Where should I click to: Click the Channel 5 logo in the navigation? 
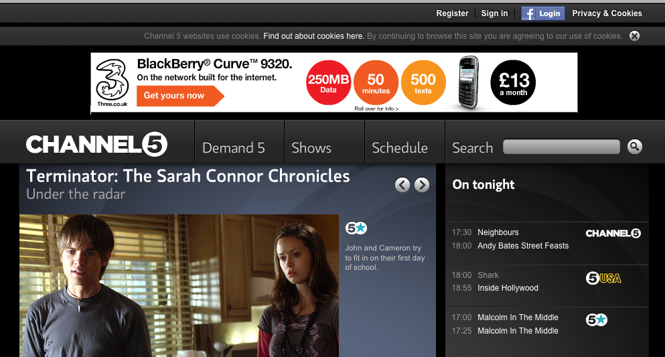coord(96,145)
